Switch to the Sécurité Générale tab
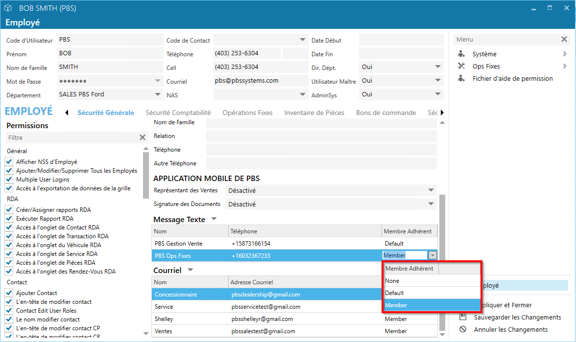Viewport: 576px width, 342px height. (105, 113)
